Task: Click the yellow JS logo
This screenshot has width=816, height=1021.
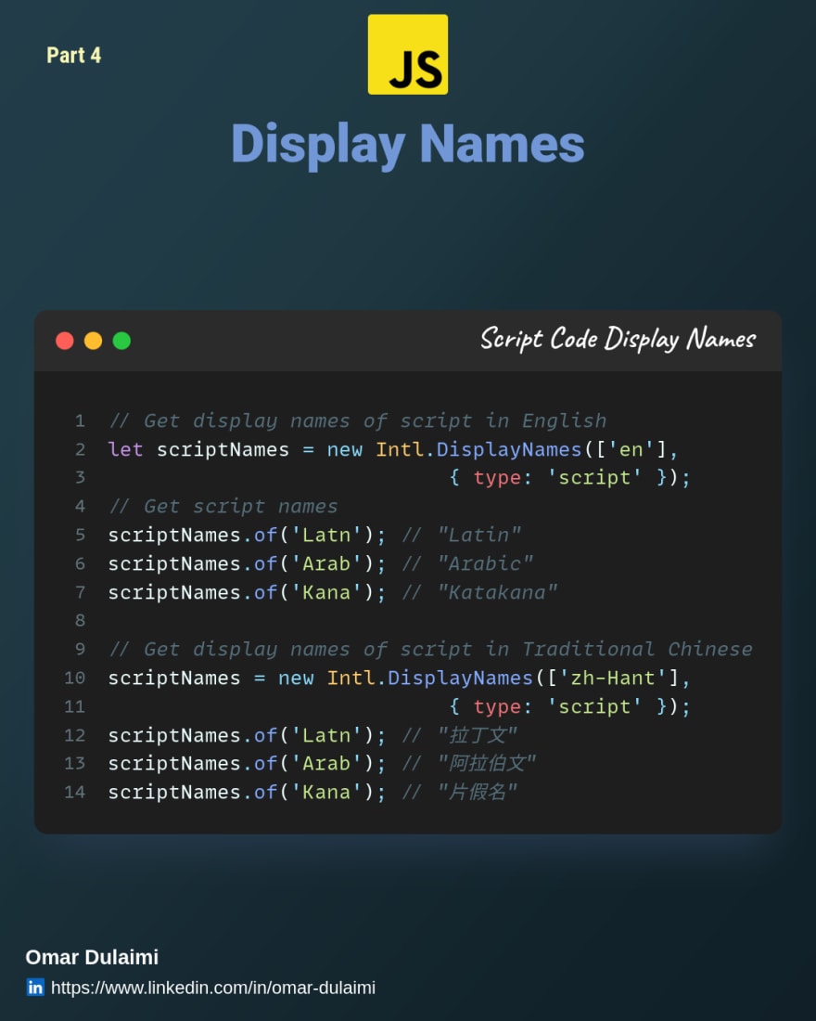Action: click(408, 55)
